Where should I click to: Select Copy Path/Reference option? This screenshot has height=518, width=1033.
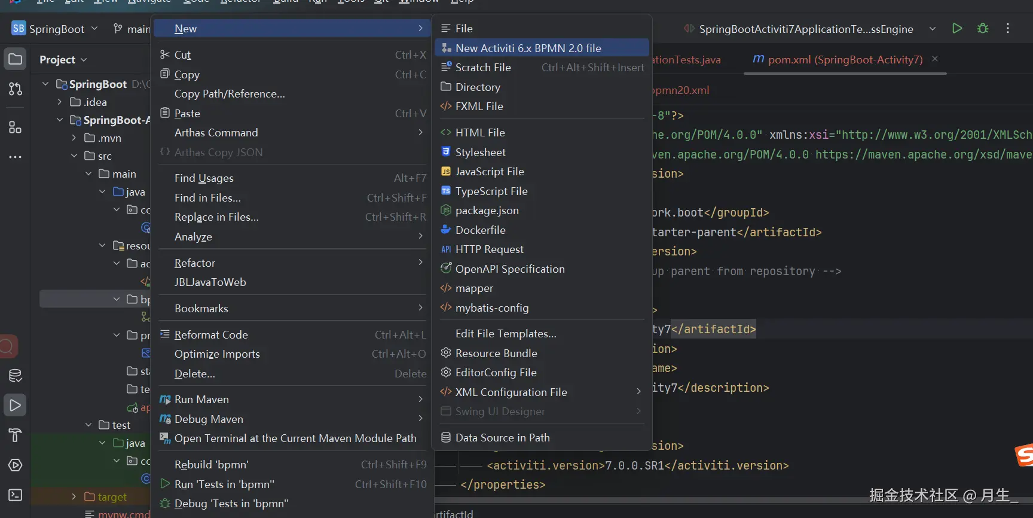pos(292,93)
